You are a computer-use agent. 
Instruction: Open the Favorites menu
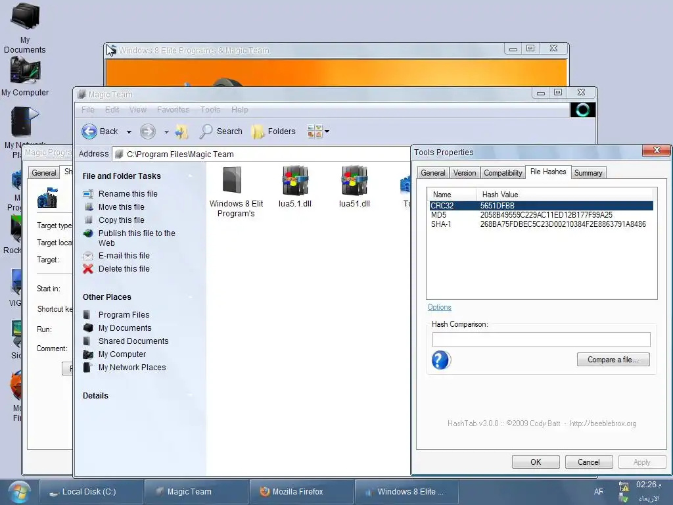(x=173, y=110)
